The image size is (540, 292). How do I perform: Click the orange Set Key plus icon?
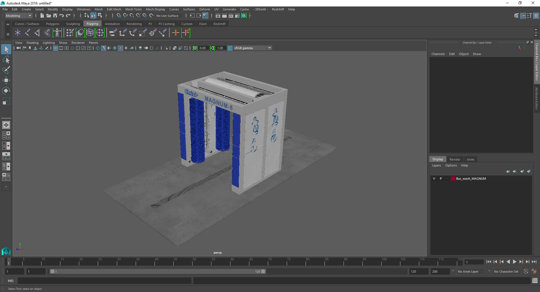(175, 33)
